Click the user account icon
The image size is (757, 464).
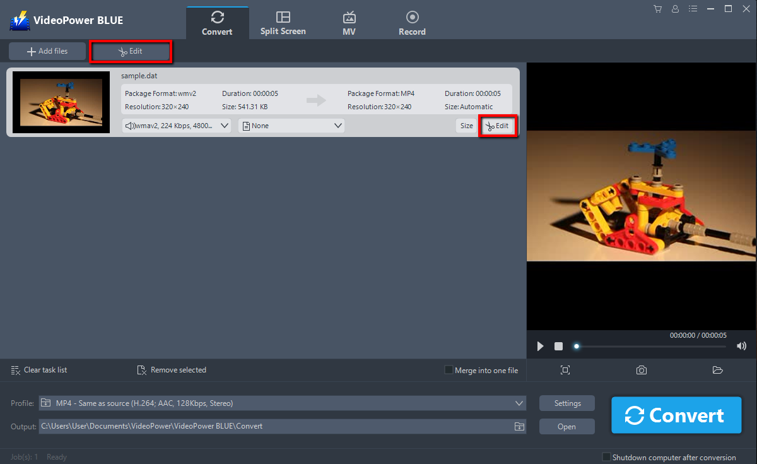pos(675,9)
